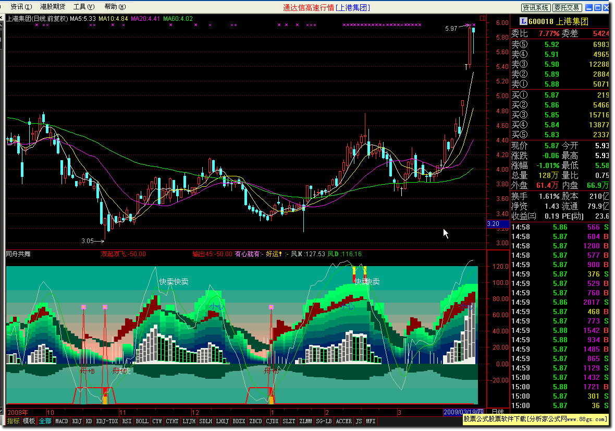The width and height of the screenshot is (615, 431).
Task: Click the 5.97 high price label on the chart
Action: tap(451, 29)
